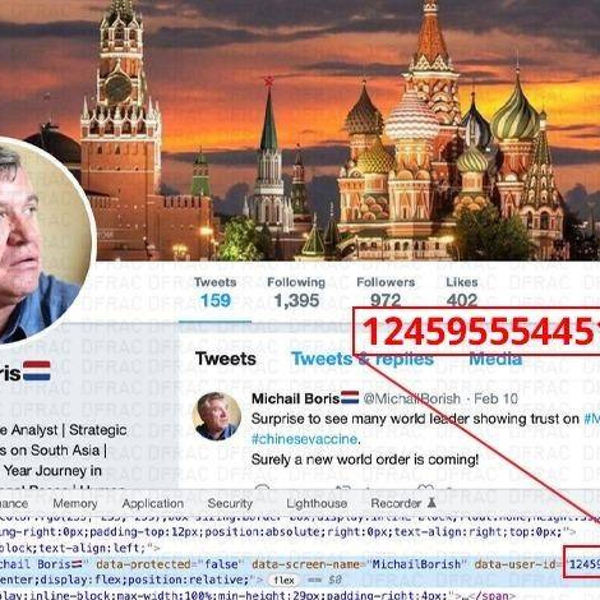Open the Application DevTools tab
Viewport: 600px width, 600px height.
153,504
